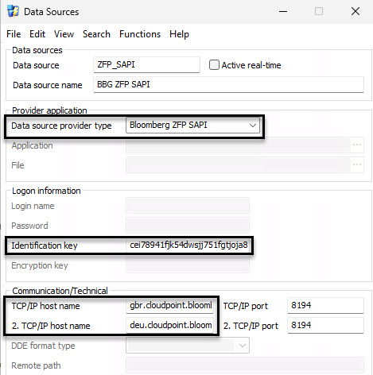The image size is (373, 375).
Task: Close the Data Sources window
Action: tap(356, 11)
